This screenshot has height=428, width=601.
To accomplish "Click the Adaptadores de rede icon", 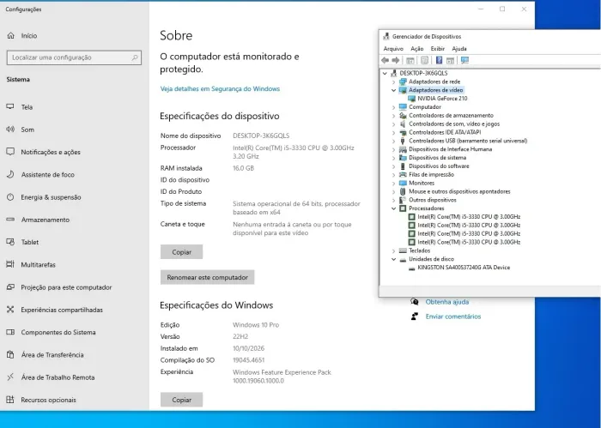I will 403,81.
